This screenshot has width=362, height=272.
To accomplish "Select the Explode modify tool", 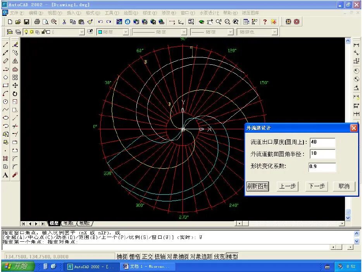I will click(x=15, y=175).
